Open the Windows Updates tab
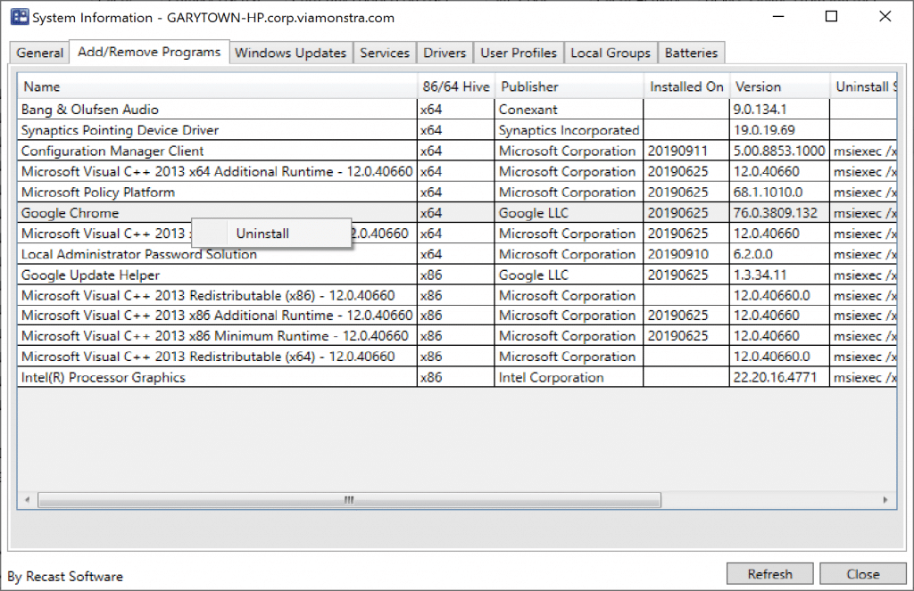This screenshot has width=914, height=591. 290,53
